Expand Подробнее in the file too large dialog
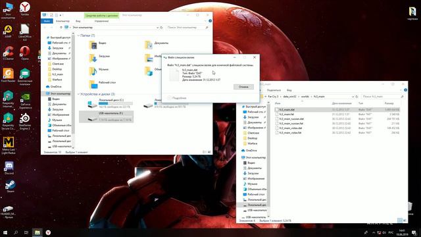Image resolution: width=421 pixels, height=237 pixels. [x=177, y=98]
